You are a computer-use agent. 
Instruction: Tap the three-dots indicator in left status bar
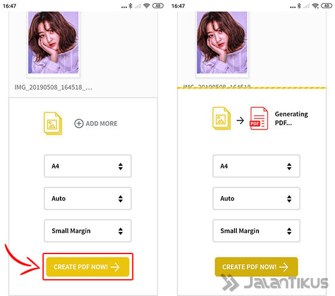tap(124, 7)
